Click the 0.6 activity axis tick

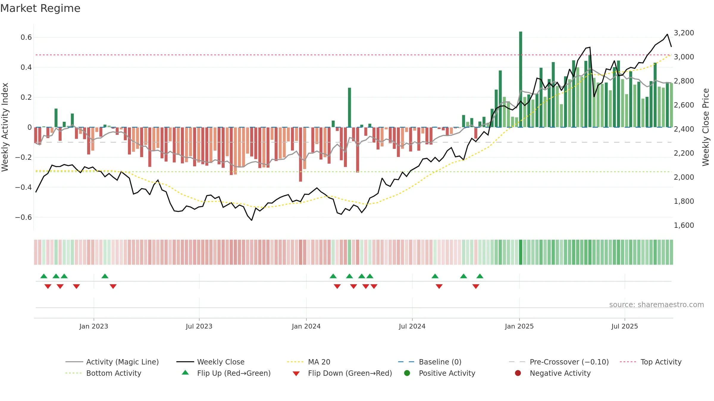click(x=26, y=37)
